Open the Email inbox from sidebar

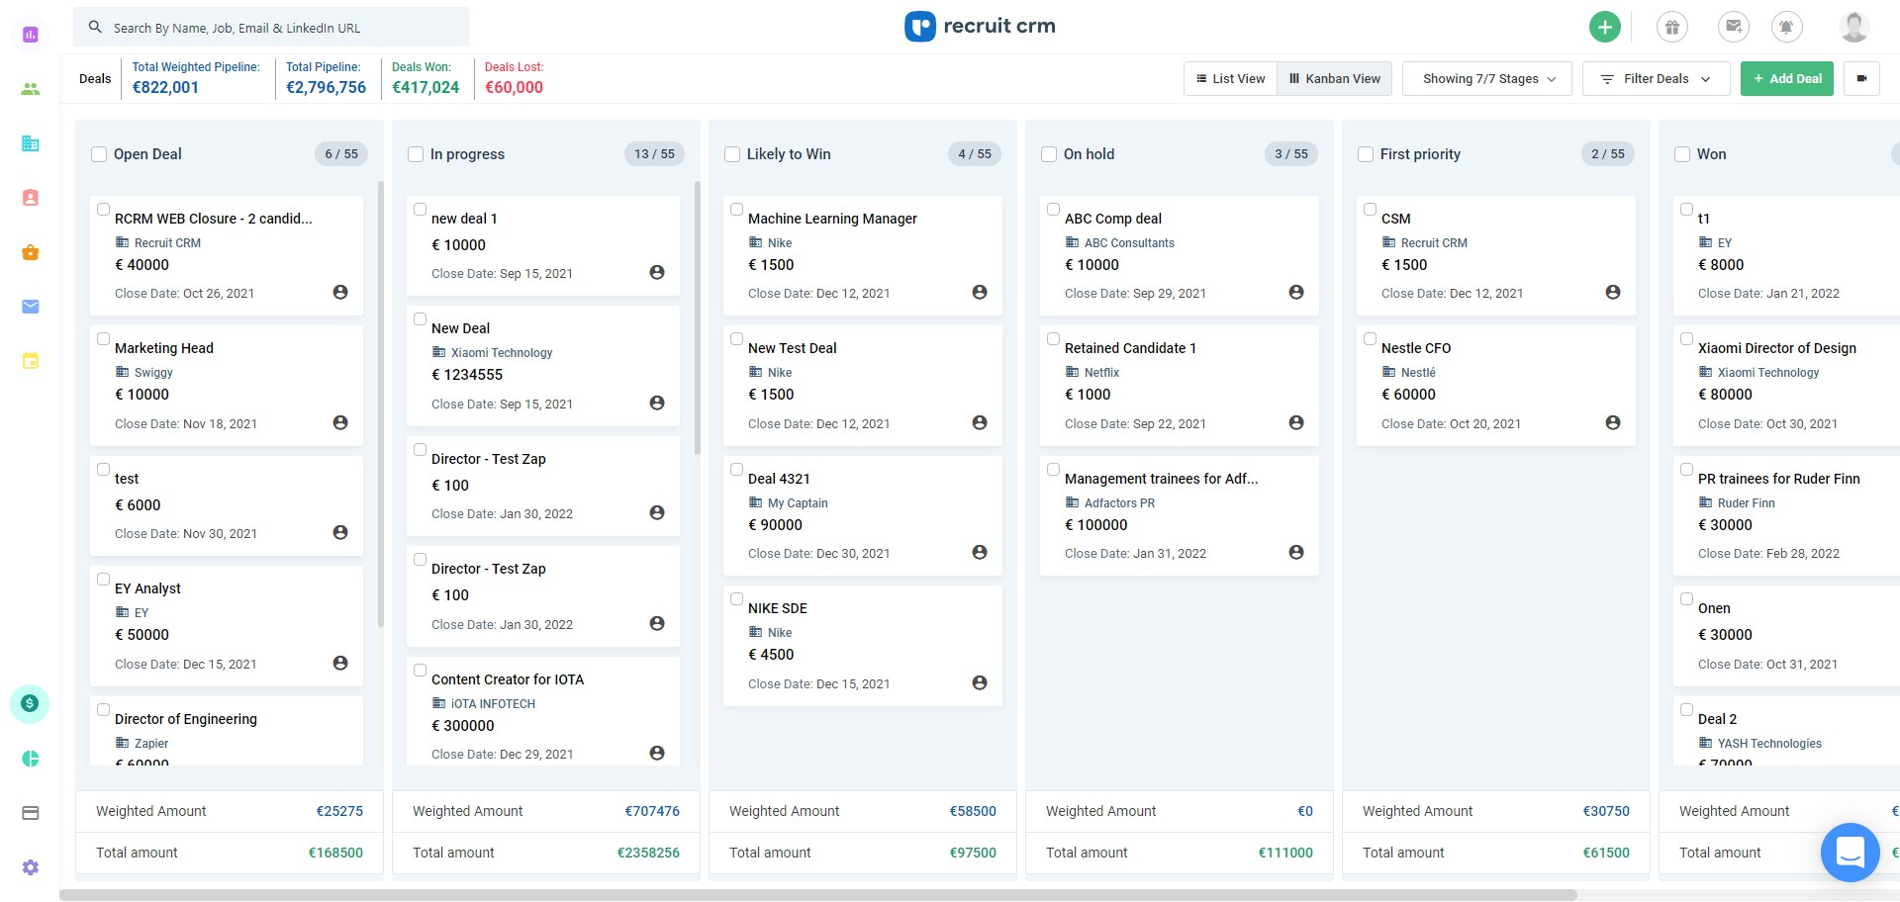(31, 307)
